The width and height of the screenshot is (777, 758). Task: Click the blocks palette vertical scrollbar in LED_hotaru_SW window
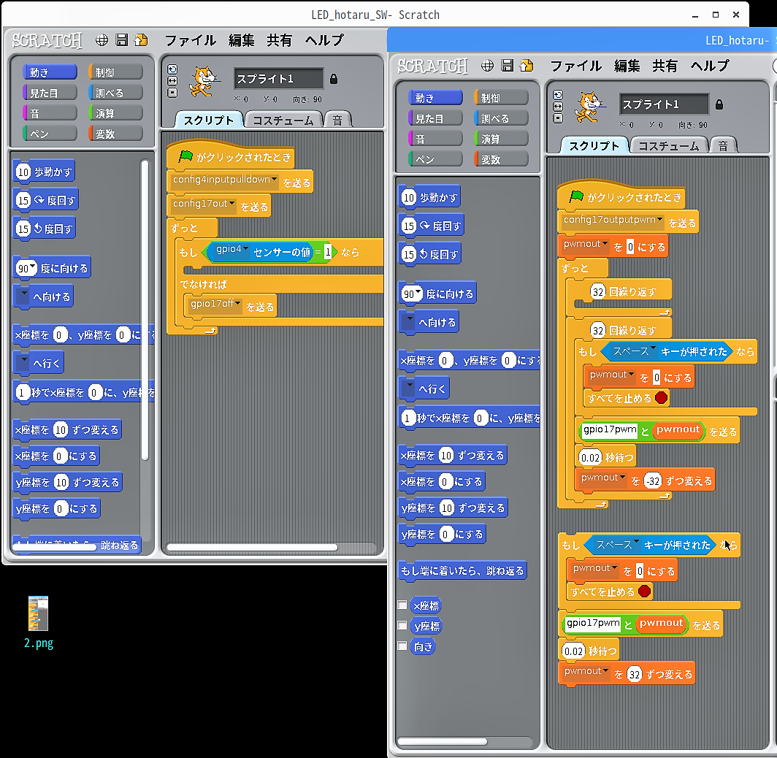(145, 310)
